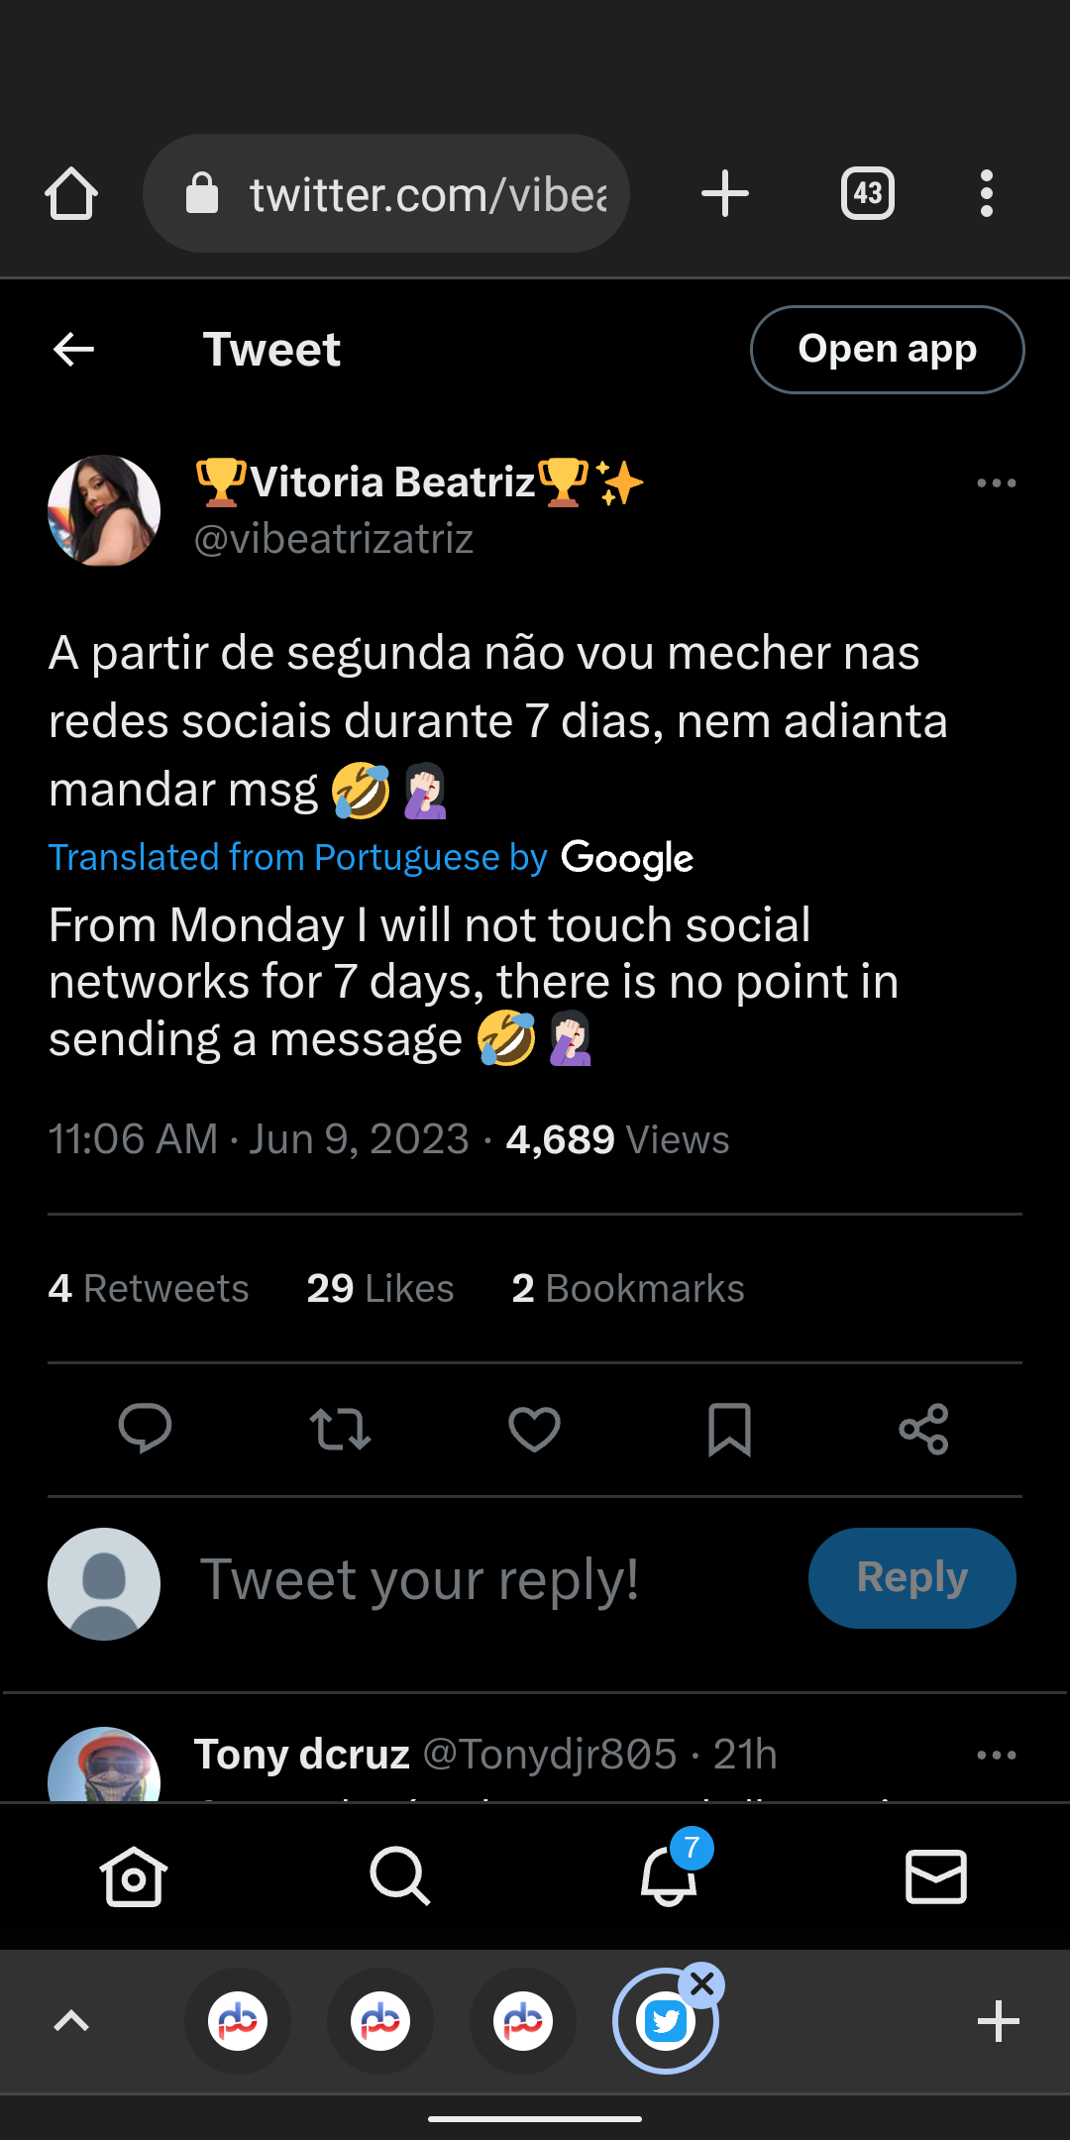This screenshot has width=1070, height=2140.
Task: Close the Twitter tab in the tab strip
Action: pos(702,1984)
